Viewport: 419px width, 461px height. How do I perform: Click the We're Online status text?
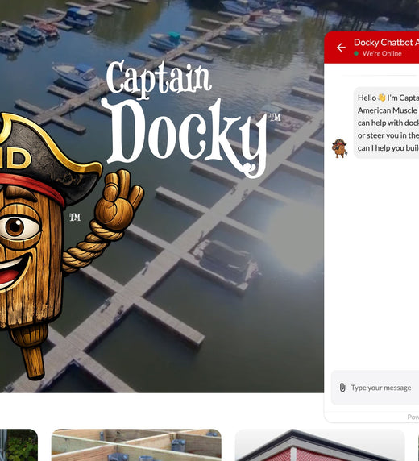coord(382,54)
